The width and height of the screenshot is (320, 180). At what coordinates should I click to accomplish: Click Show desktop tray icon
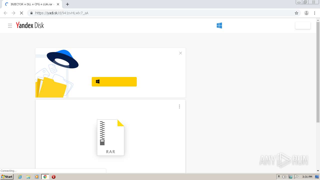pyautogui.click(x=317, y=177)
